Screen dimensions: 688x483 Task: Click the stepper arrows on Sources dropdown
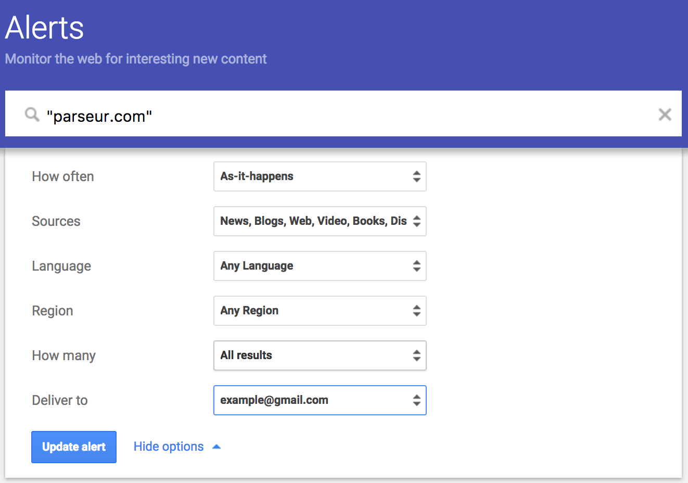(x=416, y=221)
